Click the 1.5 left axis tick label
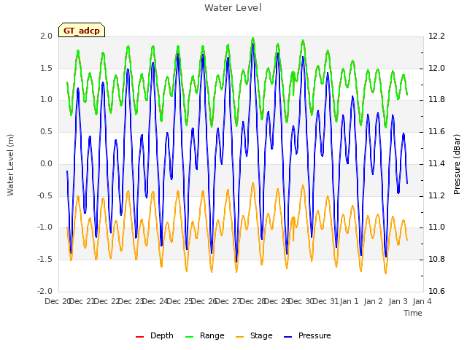 47,68
